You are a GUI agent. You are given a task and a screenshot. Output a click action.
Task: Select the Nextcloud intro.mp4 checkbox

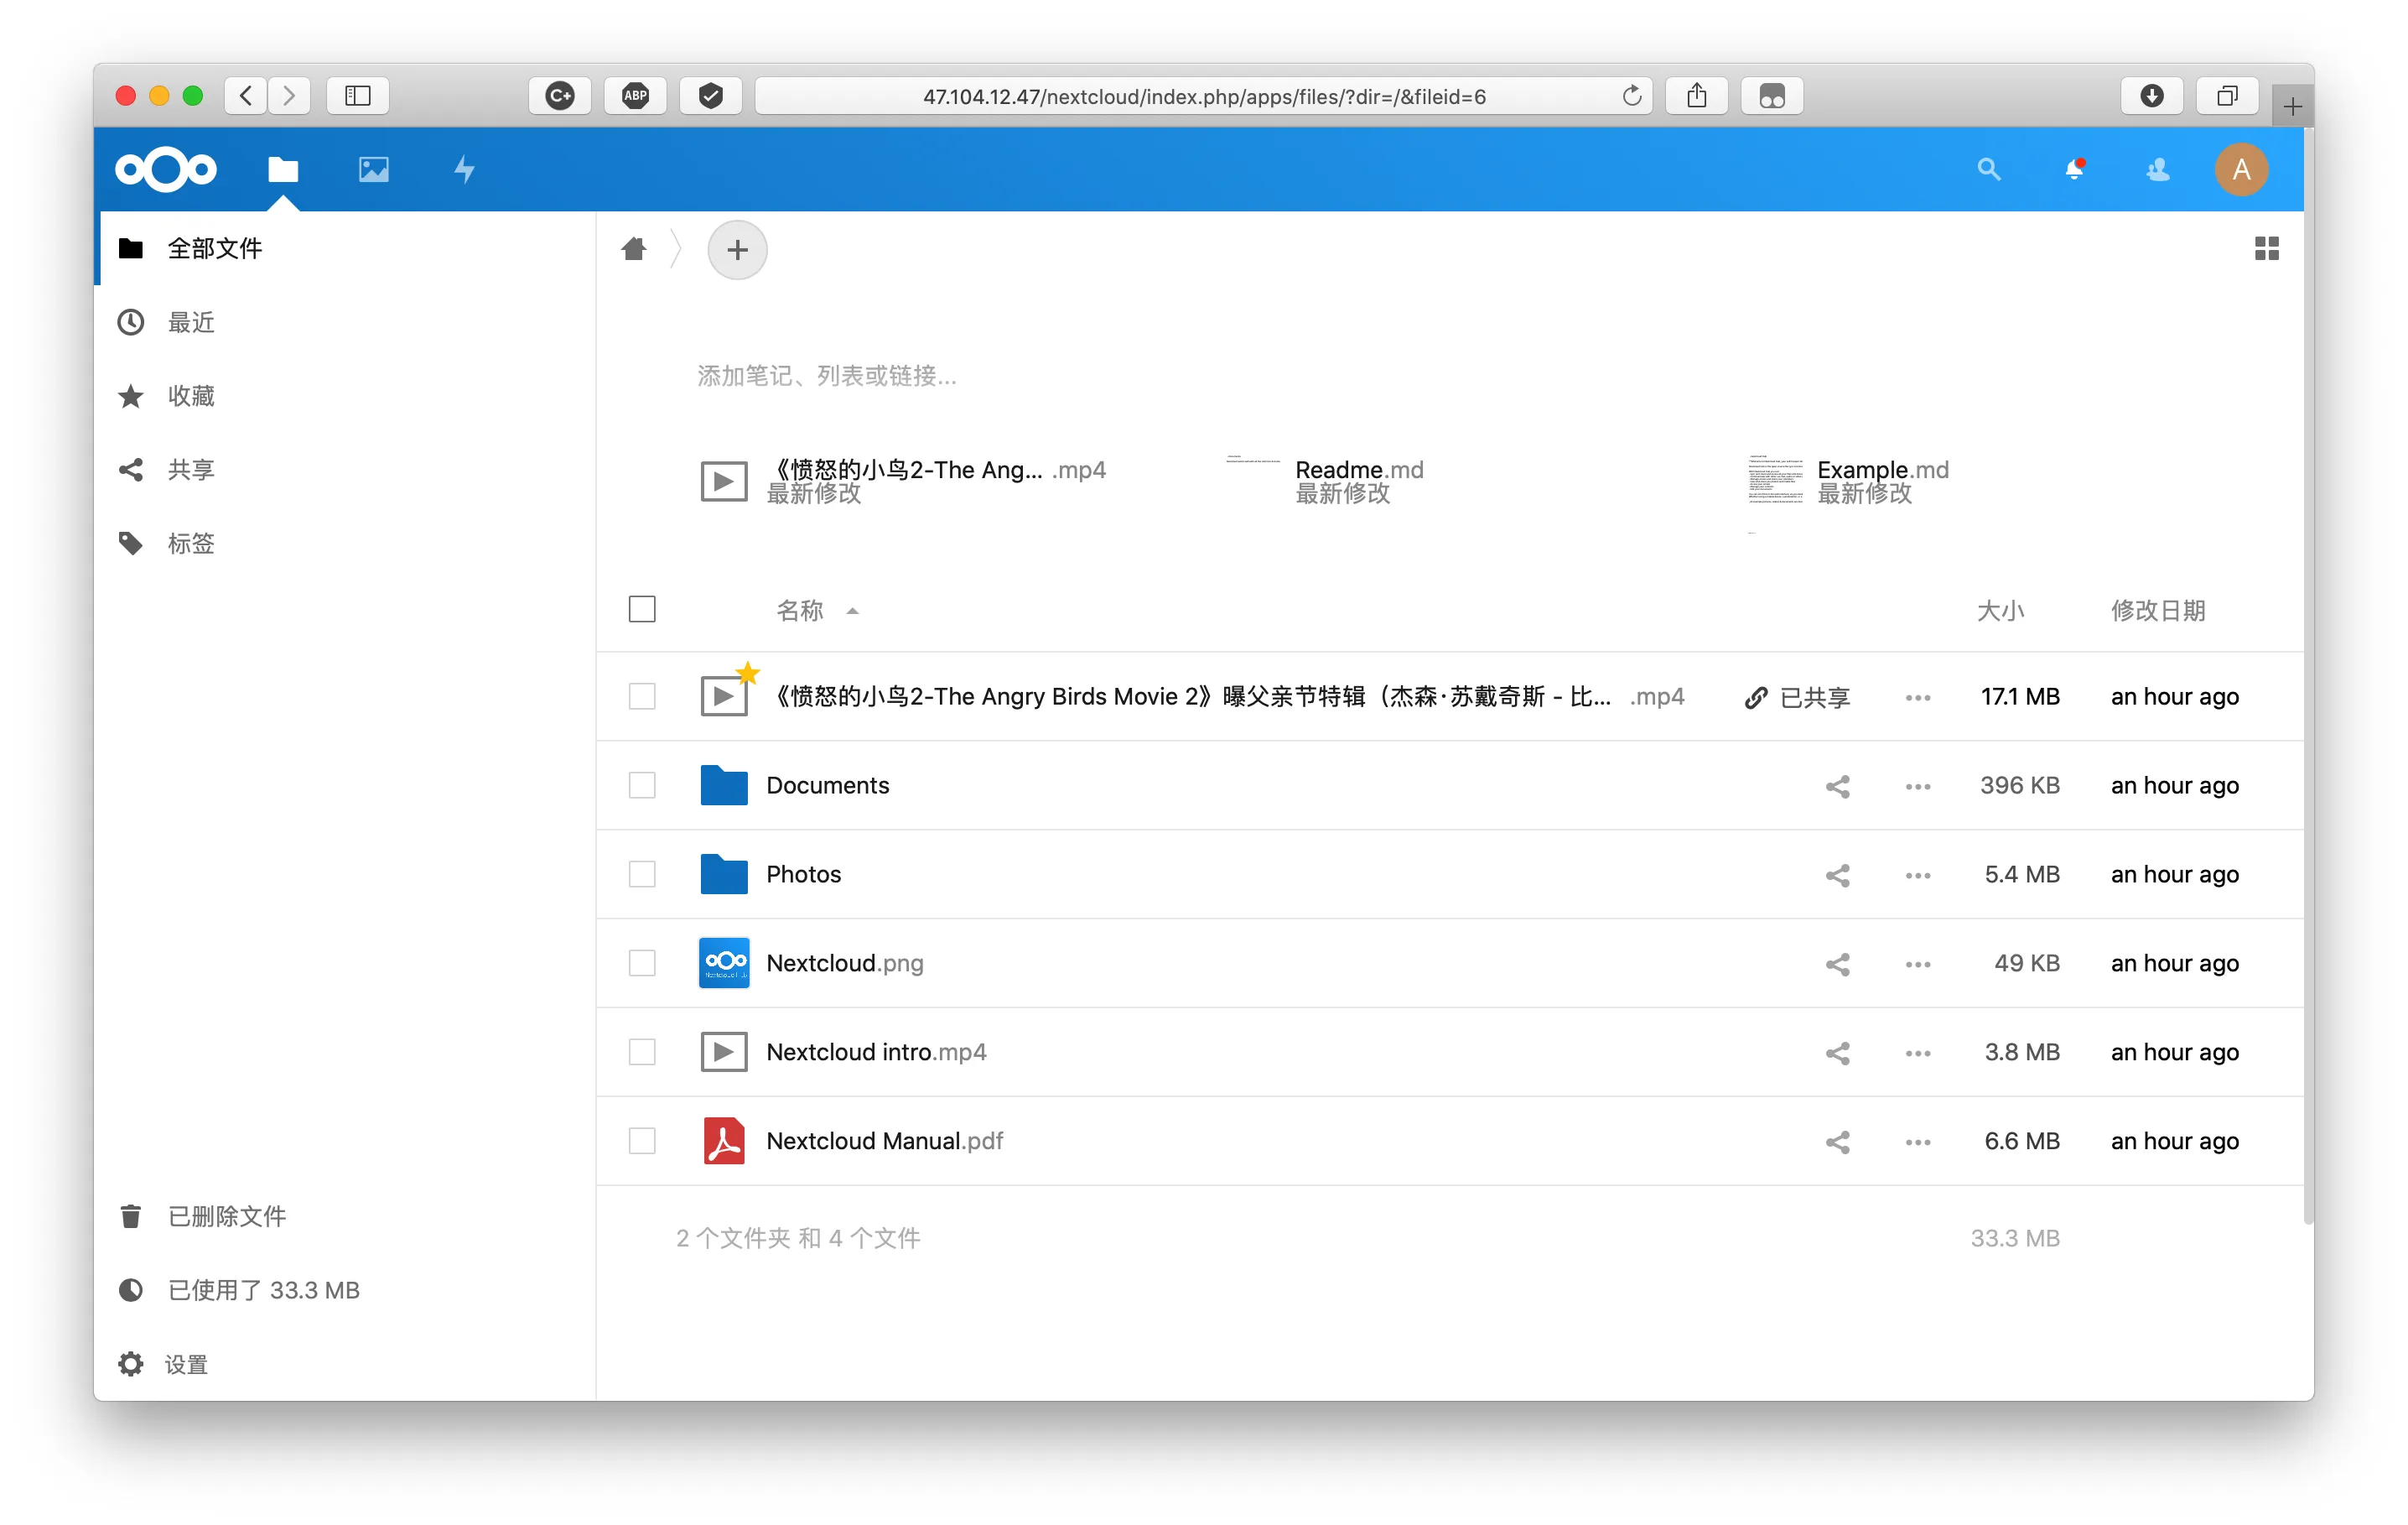(x=642, y=1052)
